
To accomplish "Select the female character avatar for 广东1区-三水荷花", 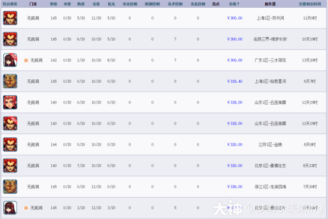I will pyautogui.click(x=10, y=60).
